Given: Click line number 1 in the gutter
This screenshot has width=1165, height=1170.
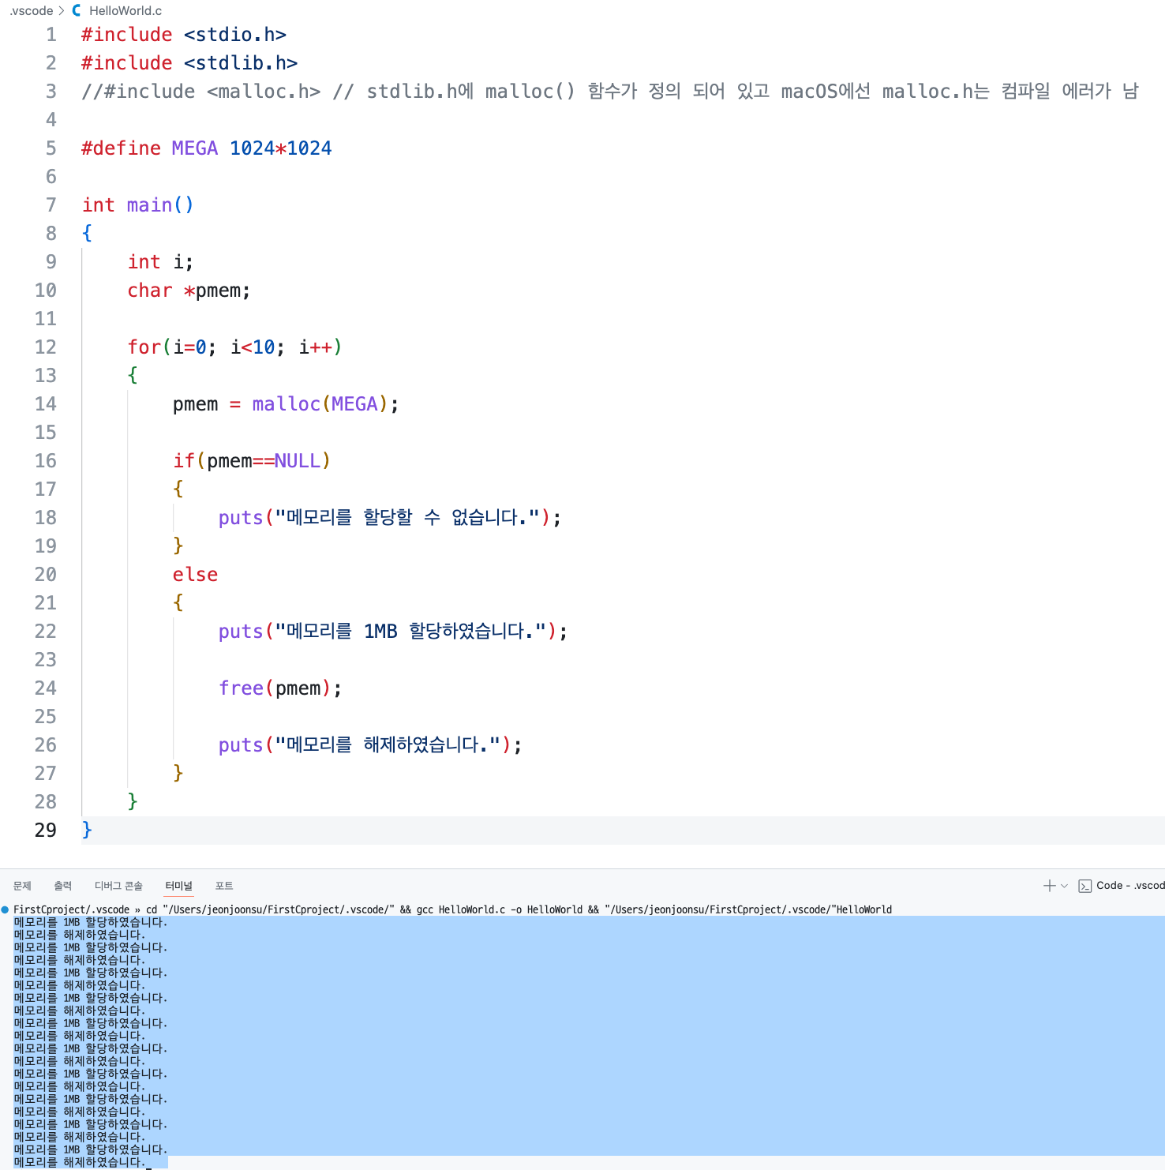Looking at the screenshot, I should coord(51,35).
